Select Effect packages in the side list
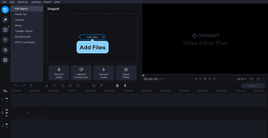 point(27,42)
